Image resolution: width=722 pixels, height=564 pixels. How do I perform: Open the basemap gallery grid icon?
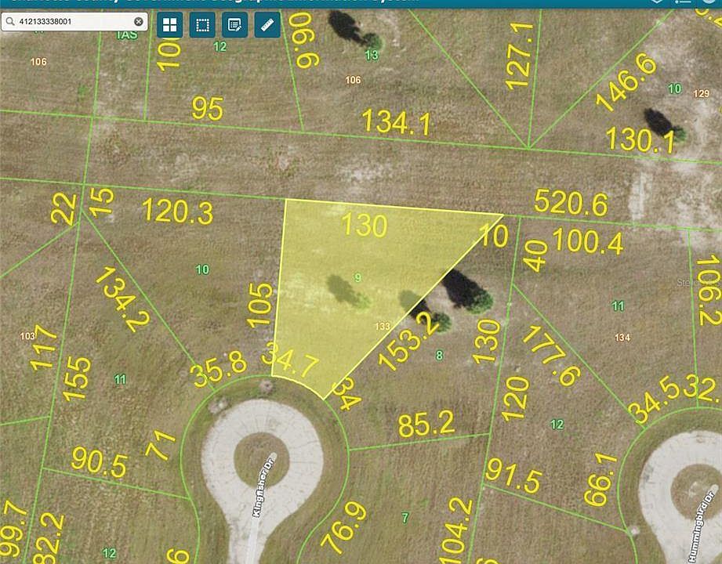169,25
